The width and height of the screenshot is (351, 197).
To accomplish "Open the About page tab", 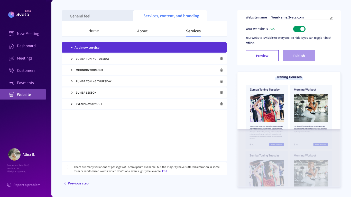I will tap(142, 31).
